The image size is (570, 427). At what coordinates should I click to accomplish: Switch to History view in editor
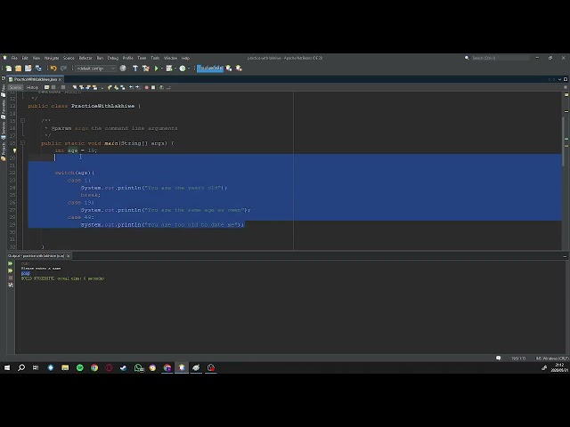pos(32,87)
